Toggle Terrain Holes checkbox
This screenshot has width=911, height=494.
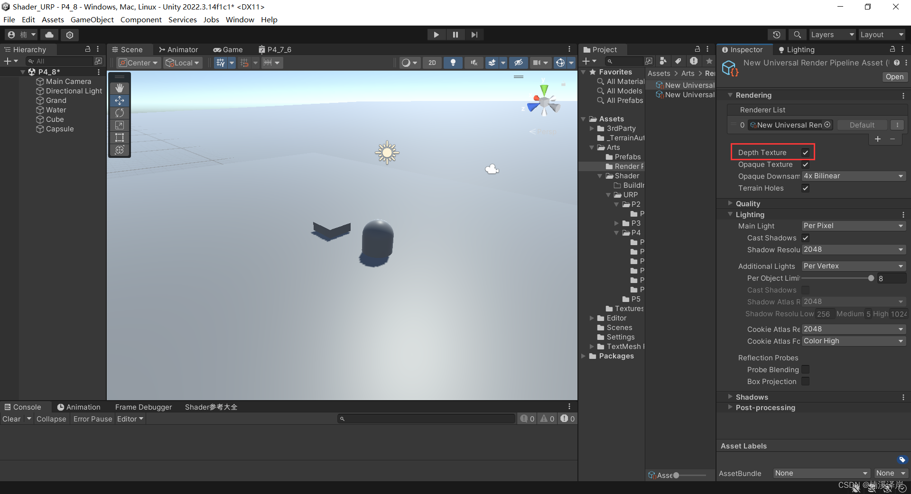click(x=805, y=188)
